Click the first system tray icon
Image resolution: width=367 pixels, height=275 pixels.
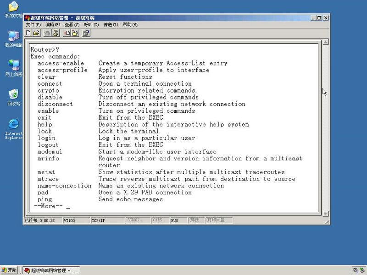click(355, 270)
